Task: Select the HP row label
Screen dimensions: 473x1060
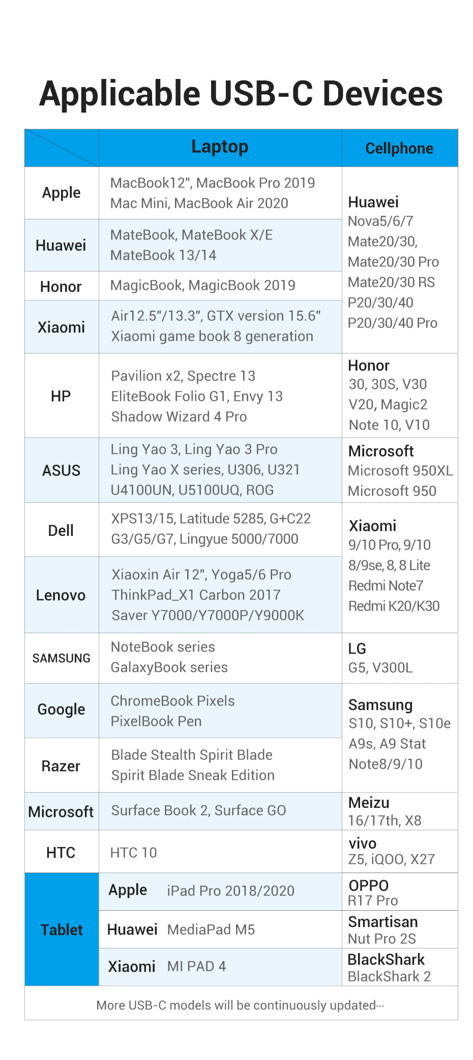Action: point(61,396)
